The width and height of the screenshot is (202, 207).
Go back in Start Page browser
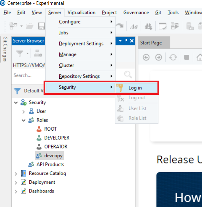146,57
